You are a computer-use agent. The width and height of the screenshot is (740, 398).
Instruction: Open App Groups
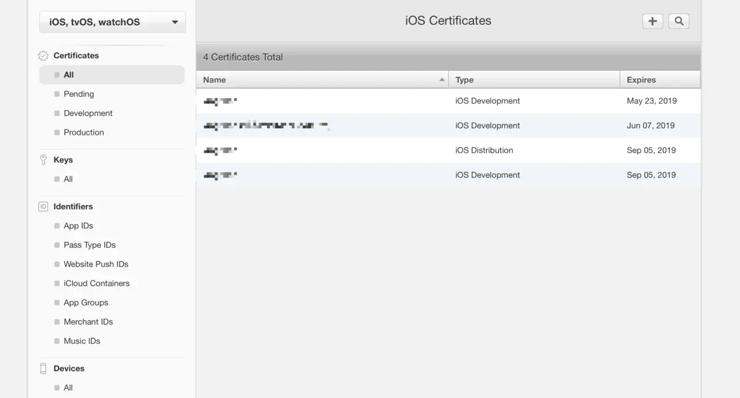pos(86,303)
